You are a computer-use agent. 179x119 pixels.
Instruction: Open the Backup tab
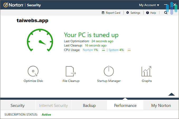click(x=89, y=106)
